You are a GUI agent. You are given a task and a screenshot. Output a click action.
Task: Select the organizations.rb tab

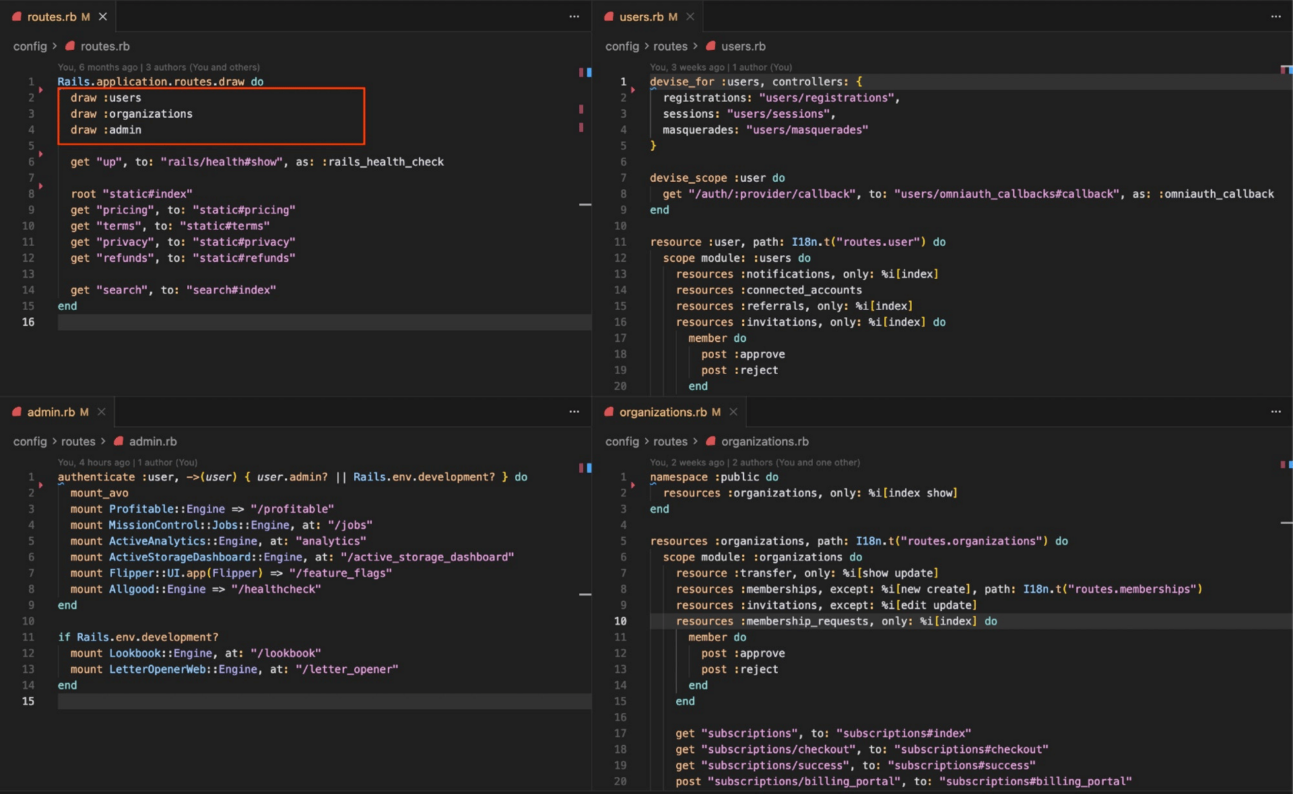(x=663, y=412)
